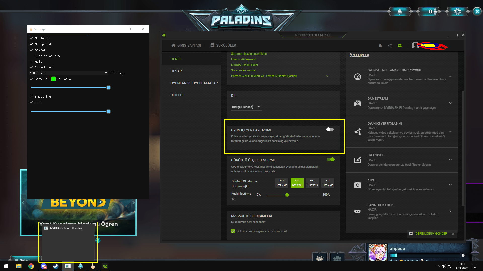The image size is (483, 271).
Task: Toggle the No Recoil checkbox
Action: click(x=31, y=38)
